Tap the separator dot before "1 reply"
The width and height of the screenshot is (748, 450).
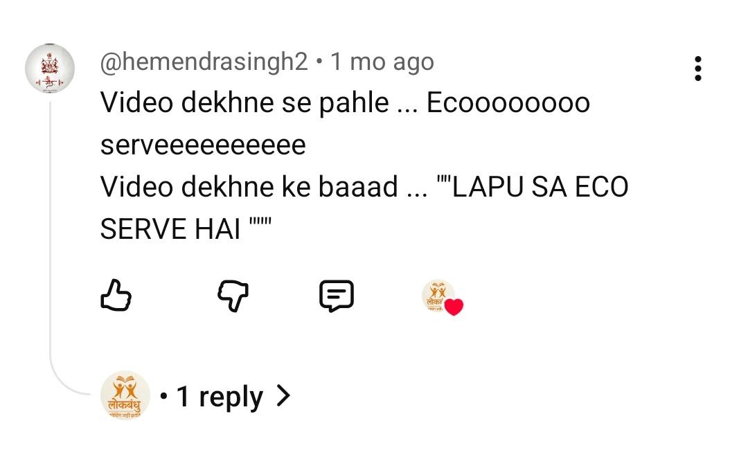coord(163,397)
